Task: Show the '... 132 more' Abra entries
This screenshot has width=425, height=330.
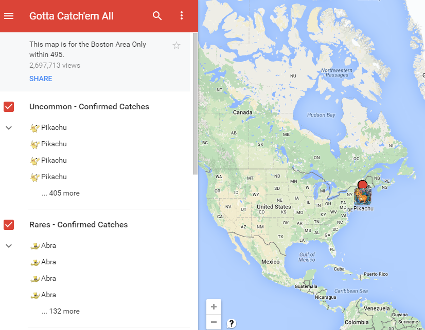Action: point(61,311)
